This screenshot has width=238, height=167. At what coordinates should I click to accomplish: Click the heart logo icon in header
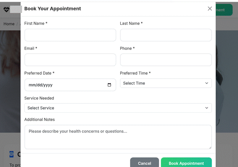pos(6,10)
